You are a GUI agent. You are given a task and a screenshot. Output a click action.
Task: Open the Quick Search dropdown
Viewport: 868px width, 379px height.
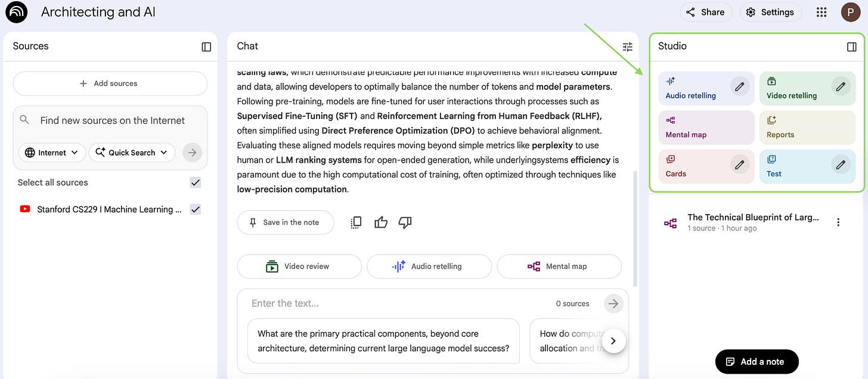click(132, 153)
